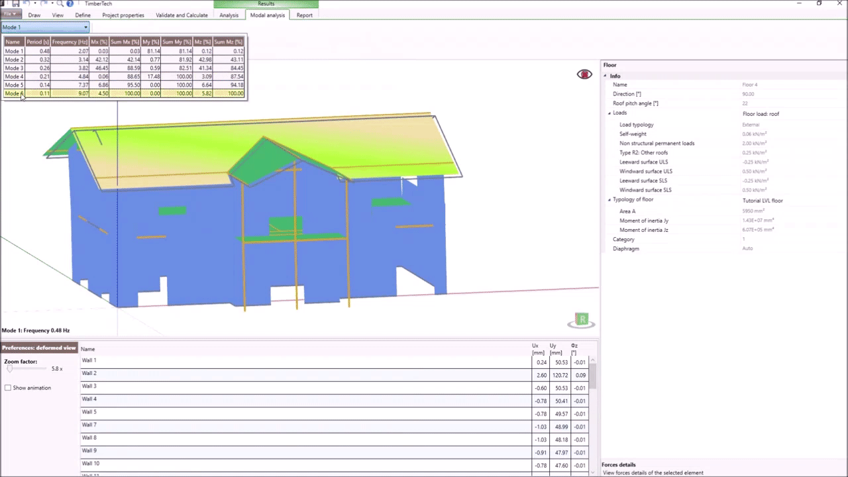Switch to the Report tab
848x477 pixels.
(x=304, y=15)
